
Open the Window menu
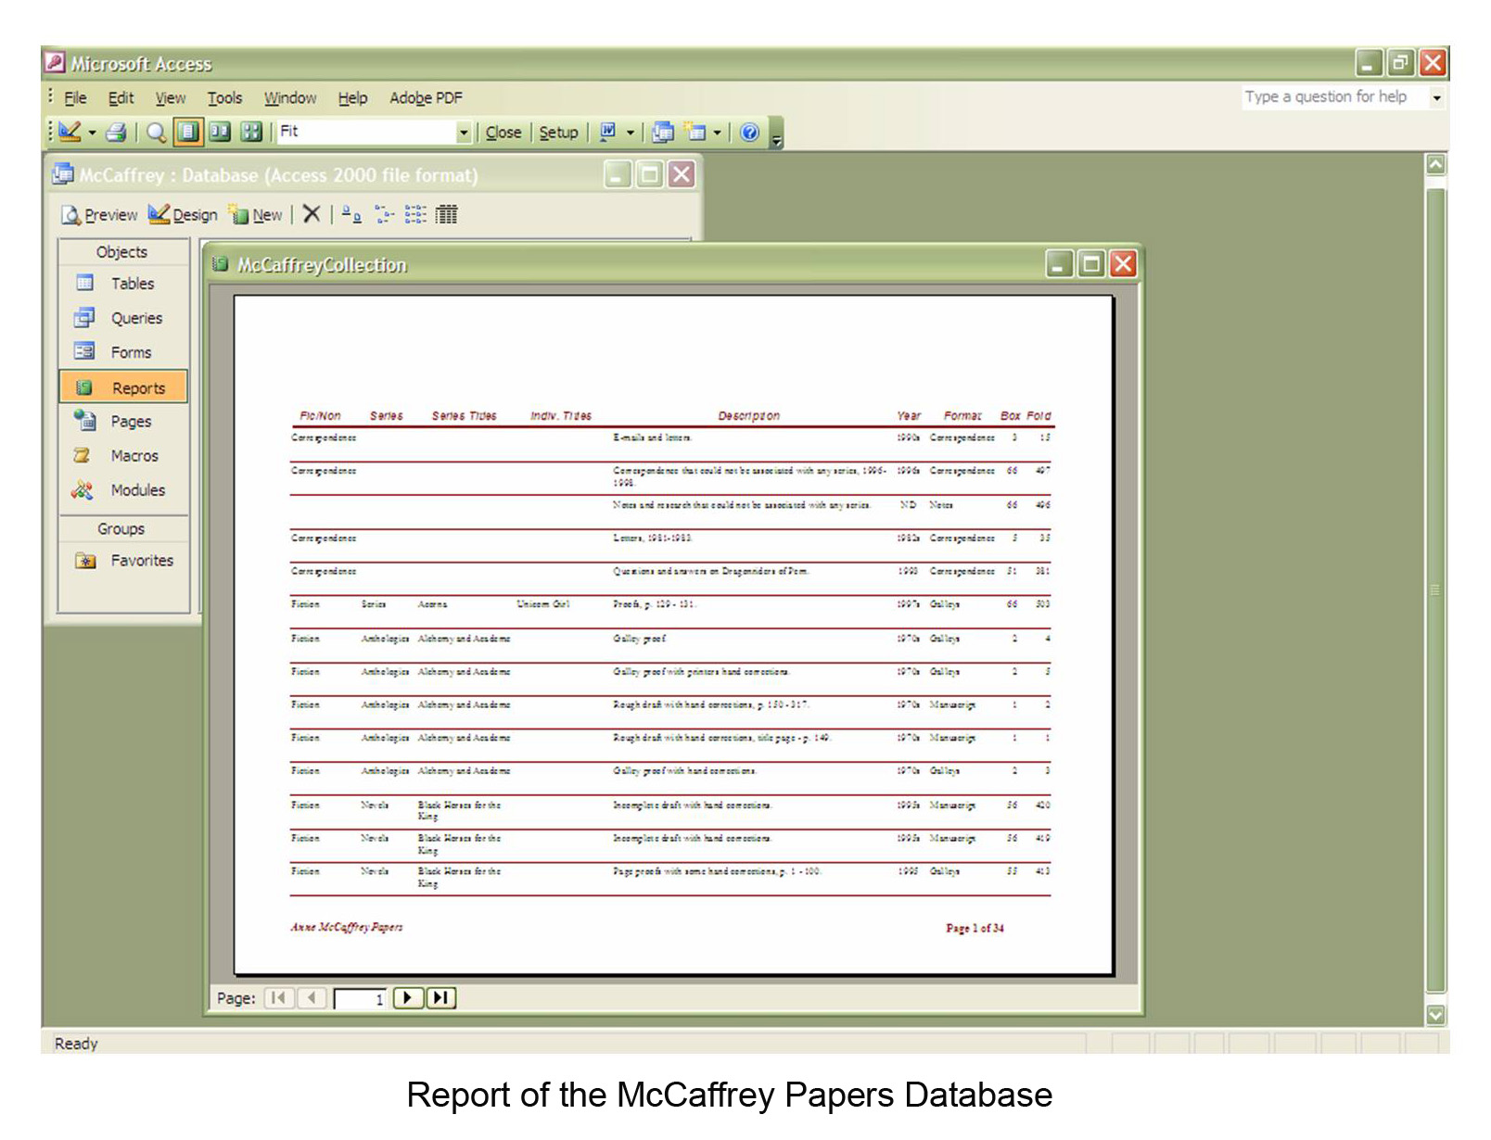[x=290, y=97]
